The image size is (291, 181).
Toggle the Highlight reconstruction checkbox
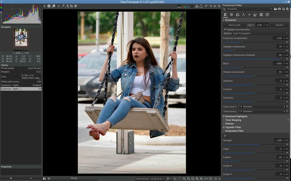pos(225,30)
